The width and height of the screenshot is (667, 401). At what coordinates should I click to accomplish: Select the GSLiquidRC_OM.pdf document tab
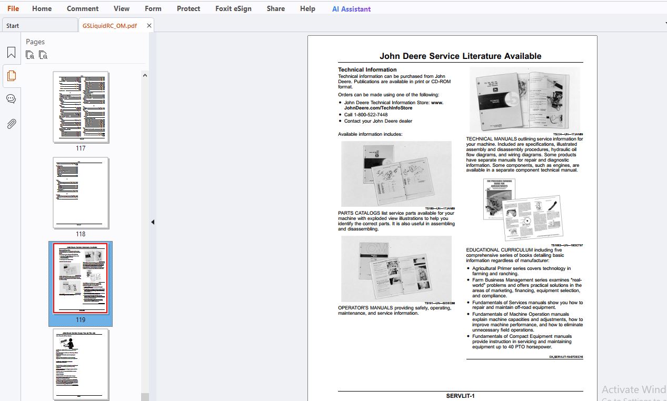click(109, 25)
